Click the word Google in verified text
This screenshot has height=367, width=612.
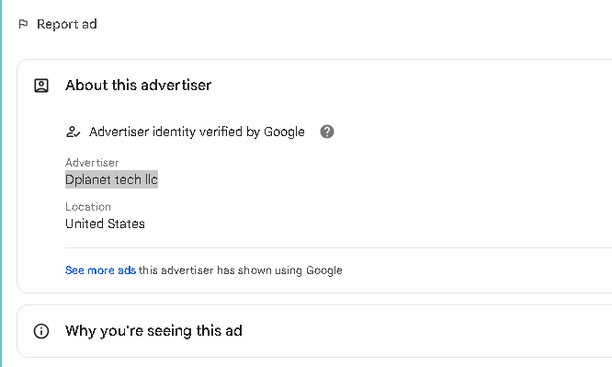[x=284, y=132]
